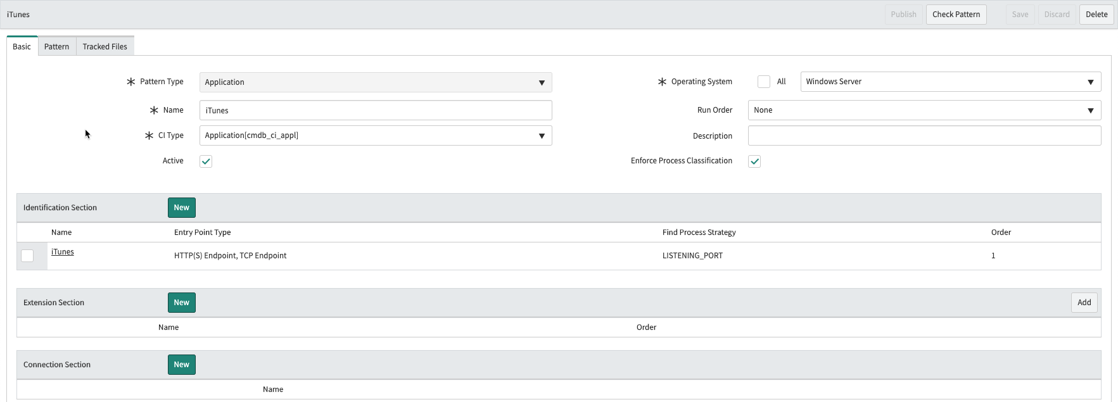Toggle the Active checkbox
This screenshot has width=1118, height=402.
point(206,161)
